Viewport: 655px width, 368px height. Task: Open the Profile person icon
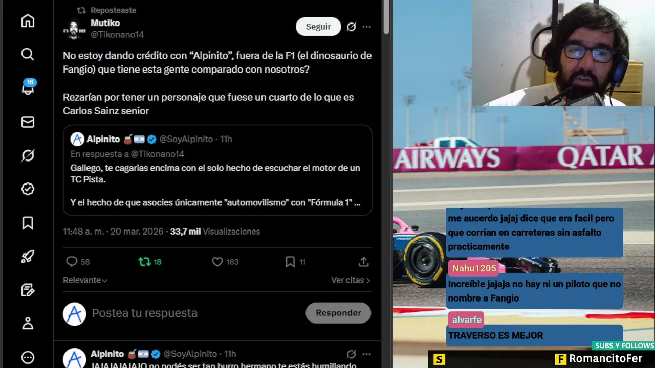point(28,323)
